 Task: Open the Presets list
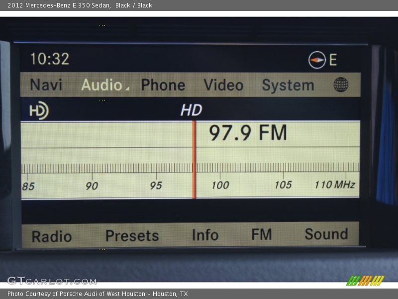pyautogui.click(x=132, y=236)
